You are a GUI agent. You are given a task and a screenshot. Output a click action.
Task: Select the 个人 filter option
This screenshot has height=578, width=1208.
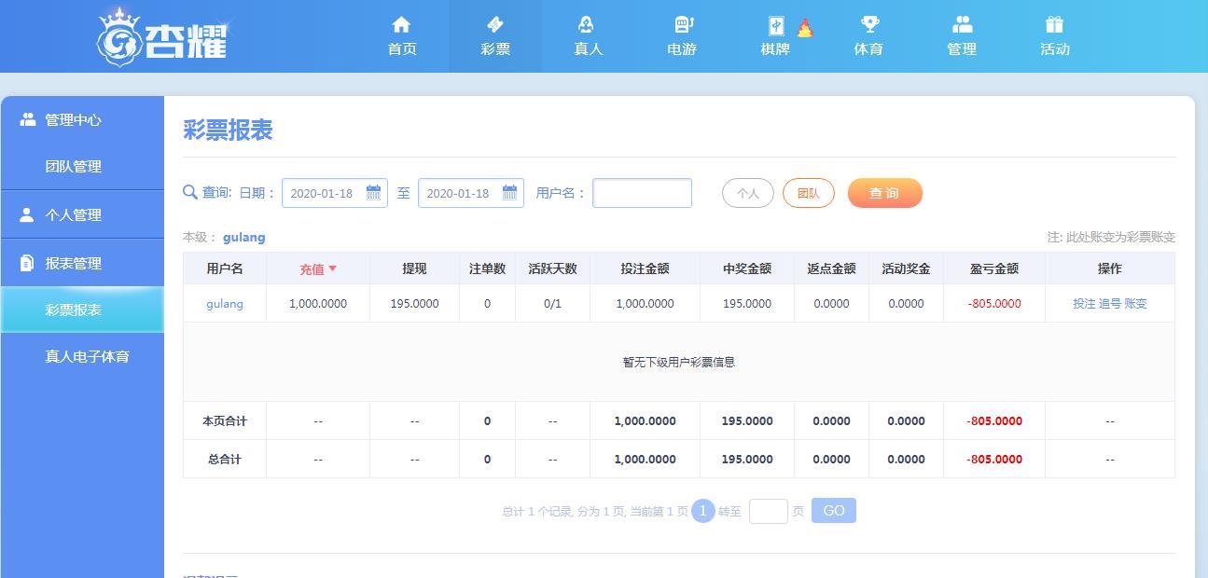pyautogui.click(x=748, y=193)
